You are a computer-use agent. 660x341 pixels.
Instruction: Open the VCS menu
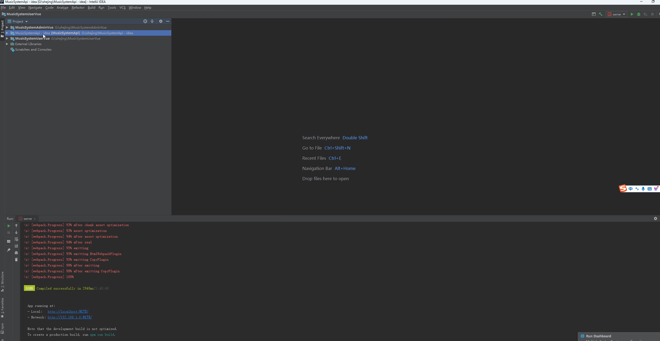[122, 7]
